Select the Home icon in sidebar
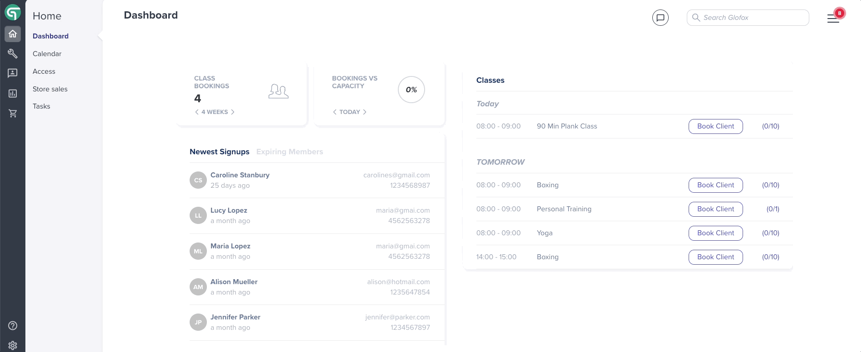Screen dimensions: 861x352 point(13,34)
